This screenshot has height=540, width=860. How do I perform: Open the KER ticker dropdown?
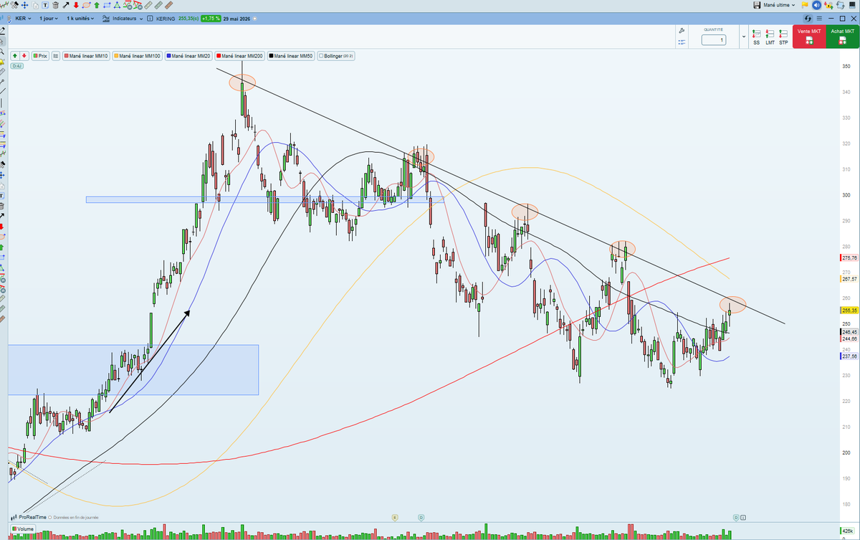pos(23,18)
